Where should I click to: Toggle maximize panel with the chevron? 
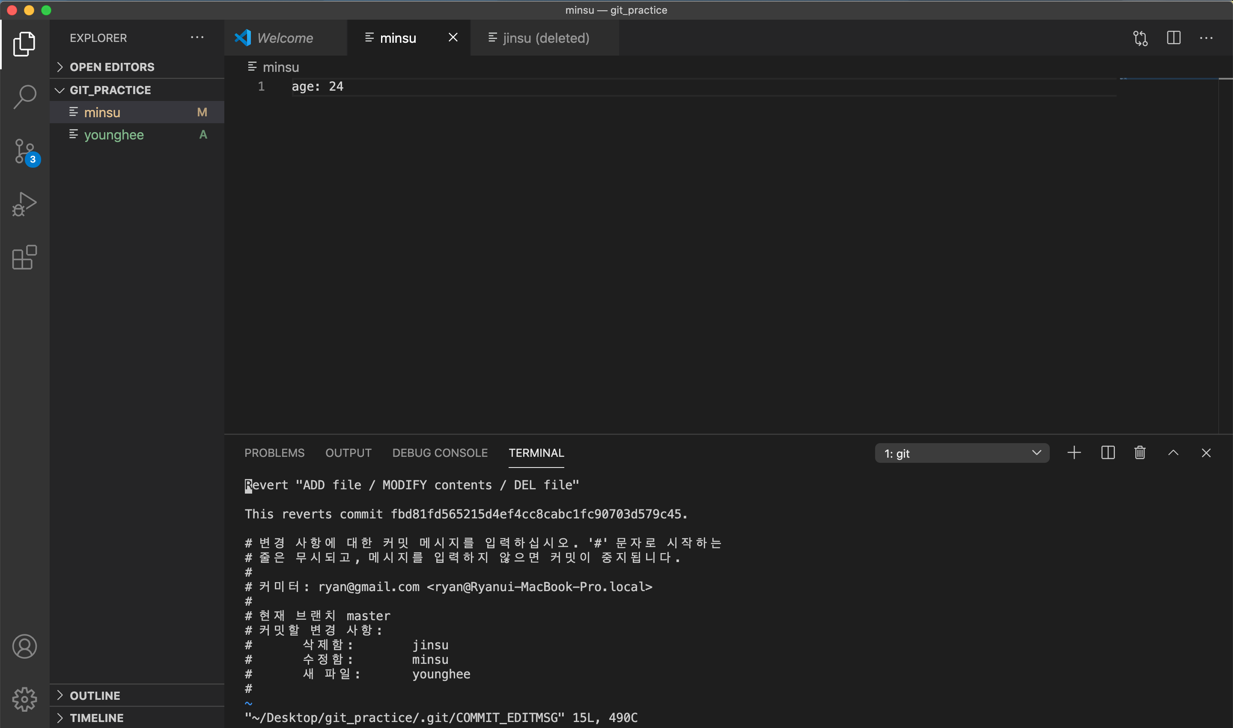click(x=1173, y=452)
